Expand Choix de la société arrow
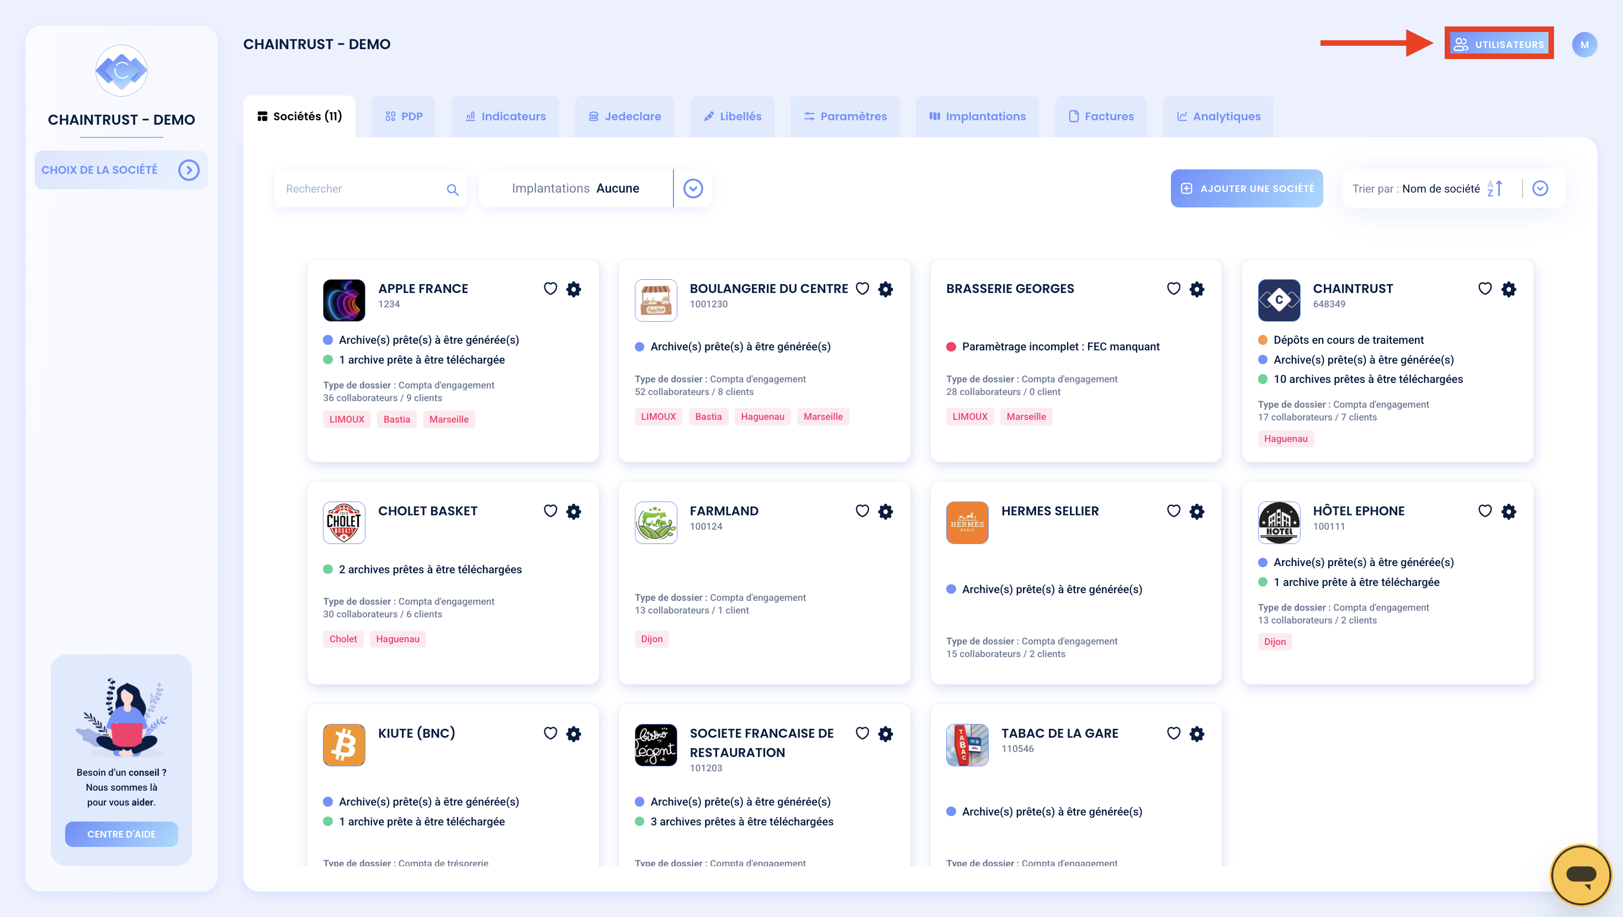This screenshot has height=917, width=1623. (188, 170)
